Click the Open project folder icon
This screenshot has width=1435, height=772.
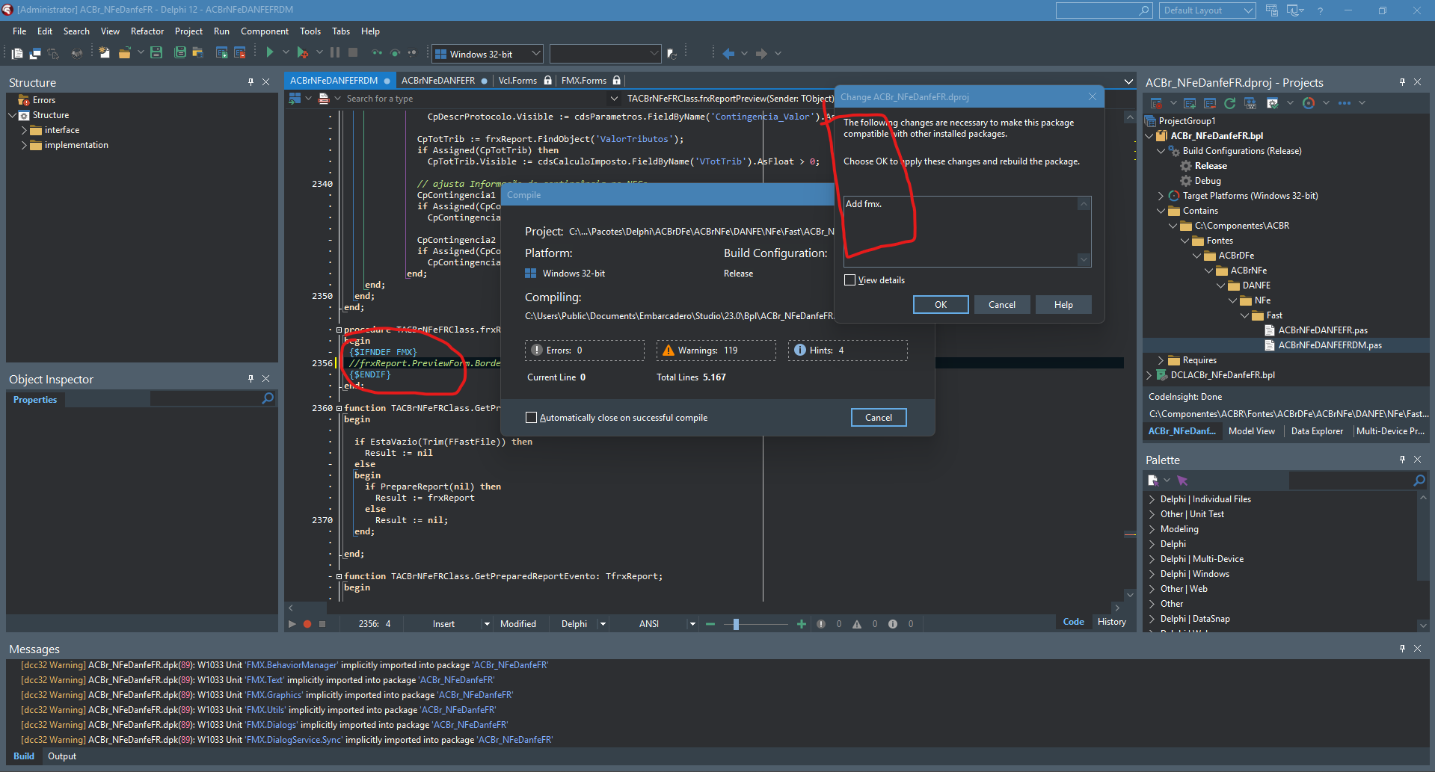[198, 52]
